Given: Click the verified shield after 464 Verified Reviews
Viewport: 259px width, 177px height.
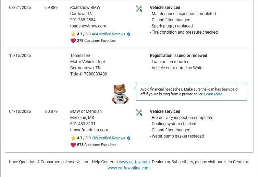Looking at the screenshot, I should click(128, 34).
